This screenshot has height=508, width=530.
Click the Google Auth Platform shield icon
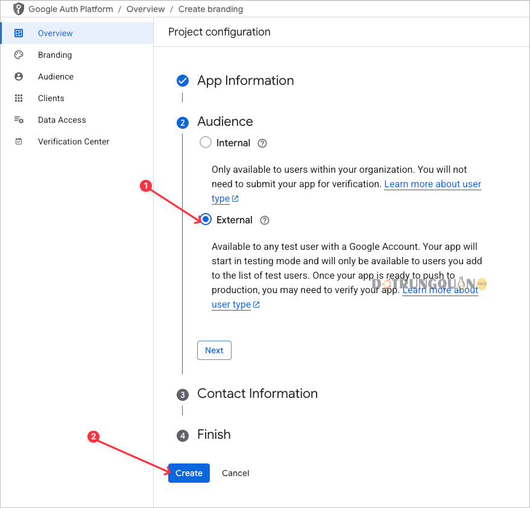19,9
